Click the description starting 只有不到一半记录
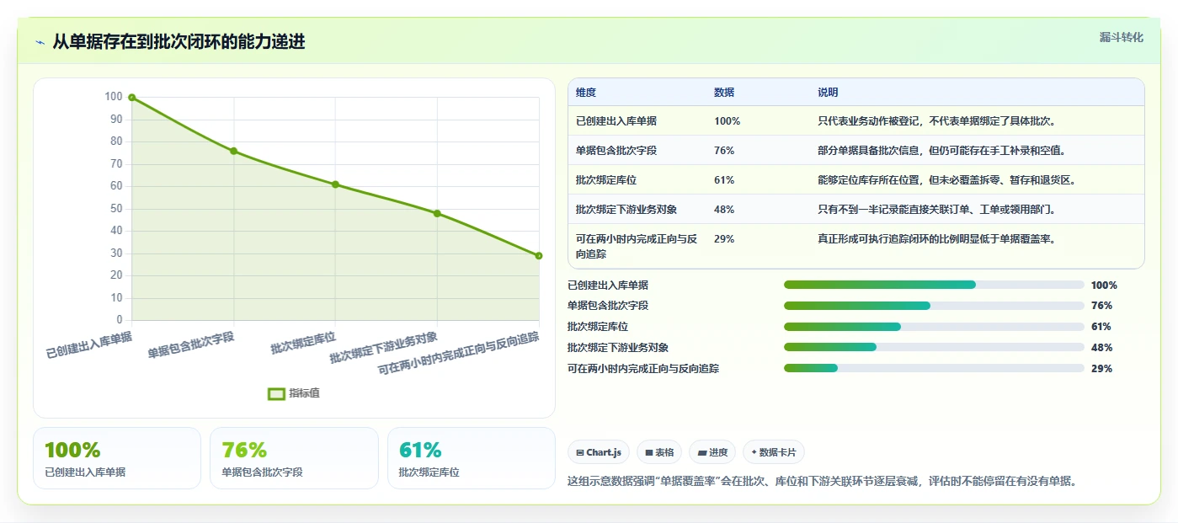Screen dimensions: 1178x523 pos(936,210)
